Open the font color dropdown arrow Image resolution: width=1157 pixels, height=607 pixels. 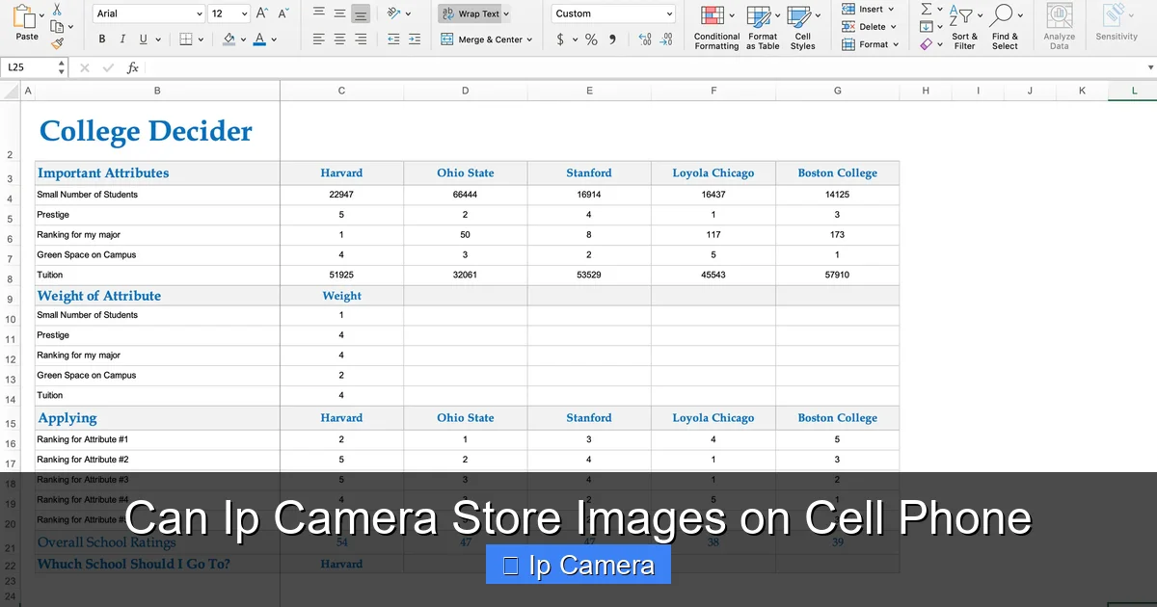click(x=274, y=40)
